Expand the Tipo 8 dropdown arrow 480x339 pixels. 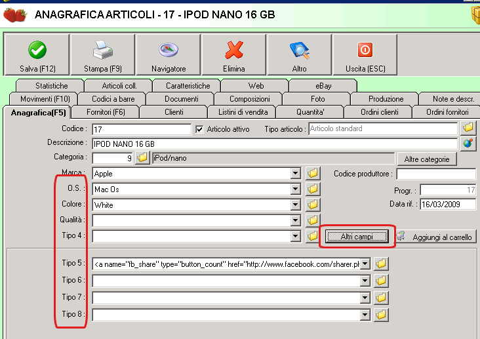(365, 315)
